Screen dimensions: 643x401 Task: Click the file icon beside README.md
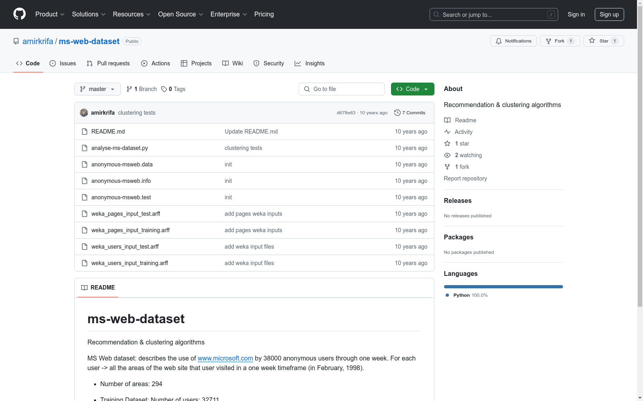coord(84,132)
